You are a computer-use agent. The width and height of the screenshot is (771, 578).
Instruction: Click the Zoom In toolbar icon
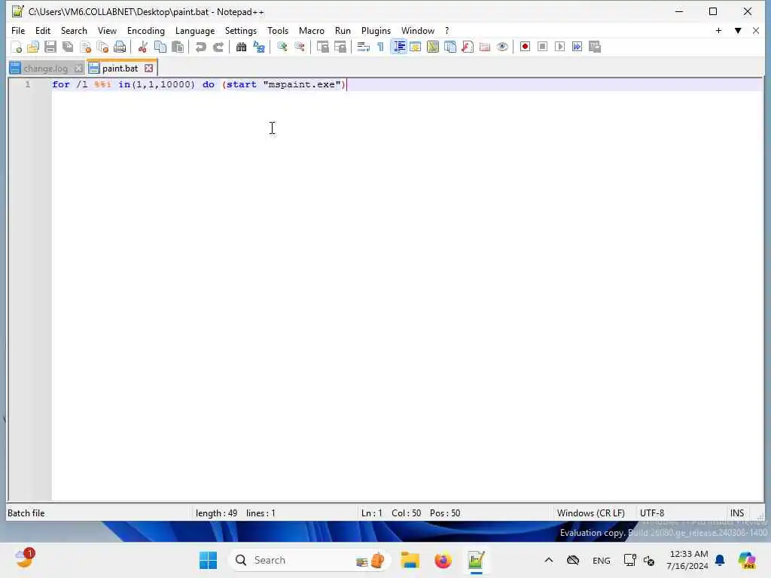[282, 47]
